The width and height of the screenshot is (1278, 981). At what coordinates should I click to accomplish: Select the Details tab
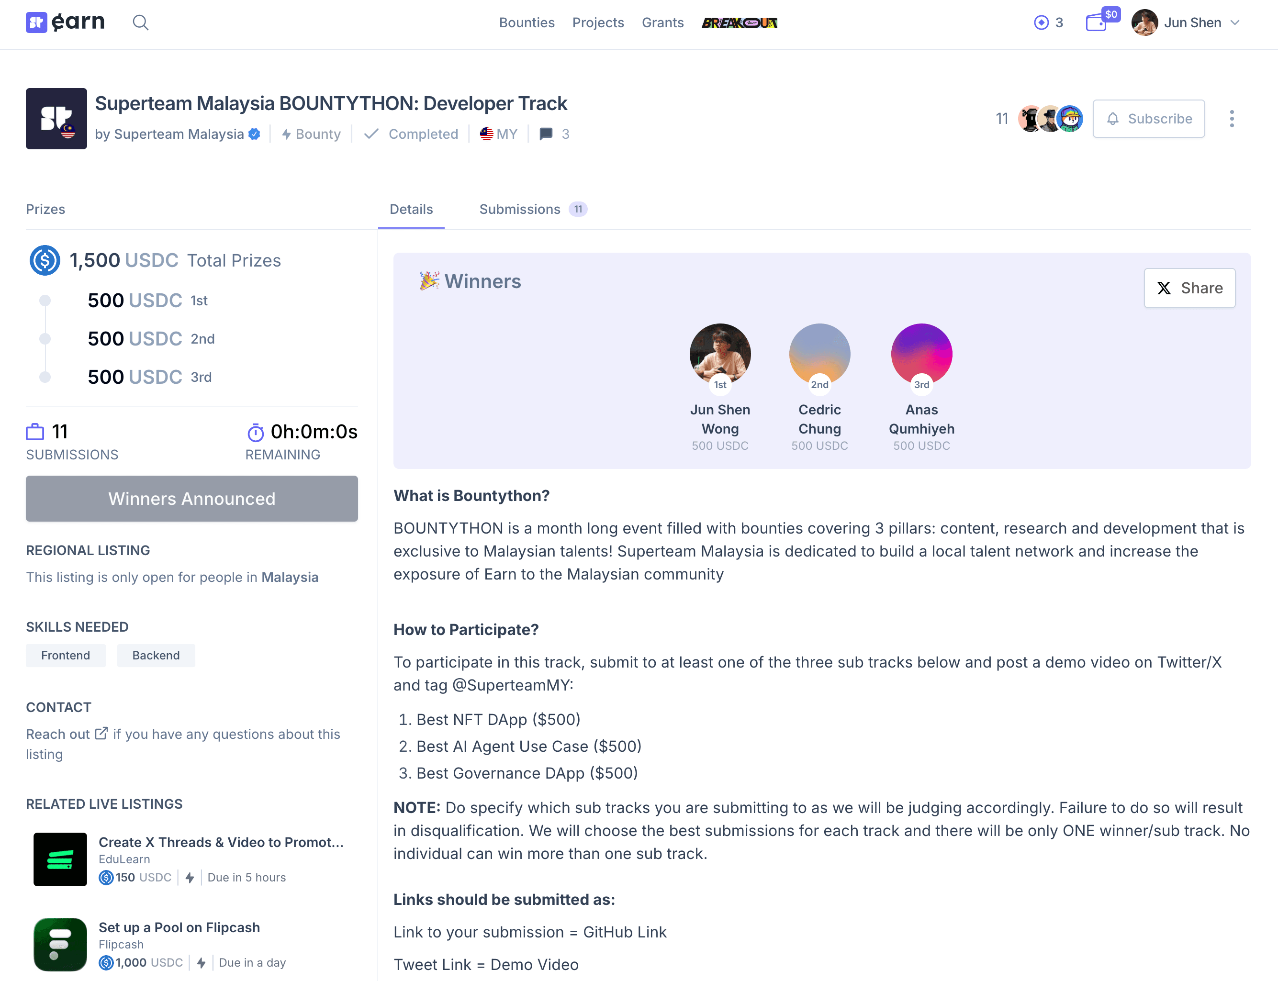[411, 209]
